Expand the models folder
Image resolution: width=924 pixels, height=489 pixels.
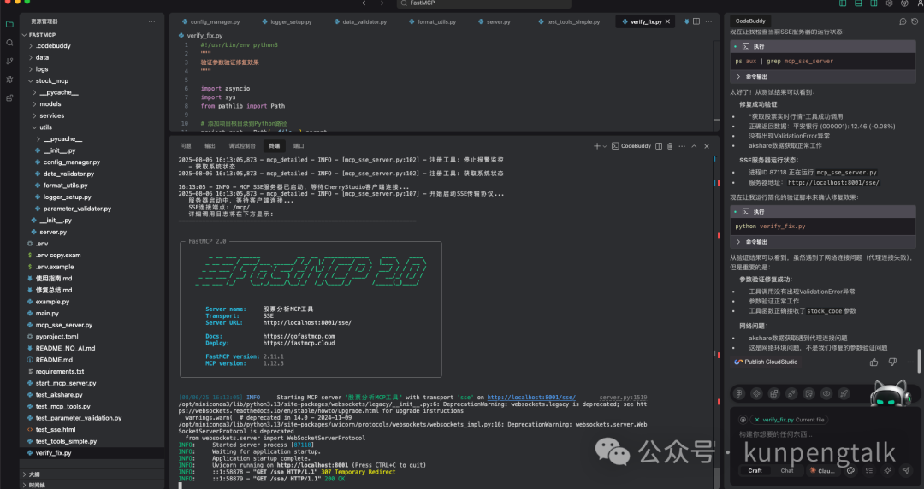point(35,103)
